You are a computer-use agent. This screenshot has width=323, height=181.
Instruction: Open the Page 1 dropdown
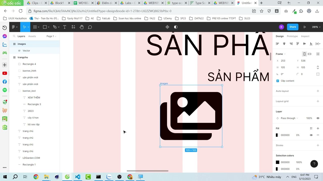point(51,36)
